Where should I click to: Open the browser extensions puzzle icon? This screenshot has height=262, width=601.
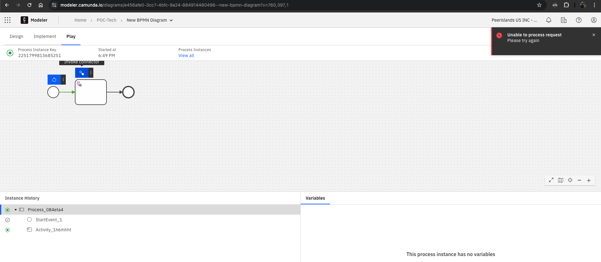[566, 5]
